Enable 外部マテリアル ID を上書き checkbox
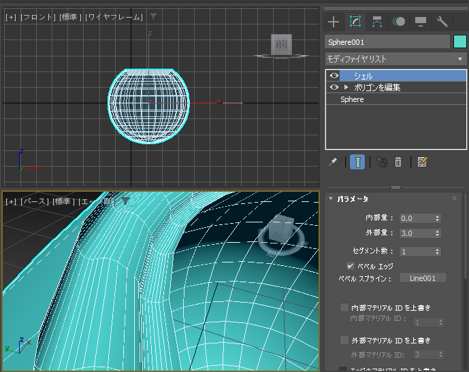Image resolution: width=469 pixels, height=372 pixels. pos(344,340)
